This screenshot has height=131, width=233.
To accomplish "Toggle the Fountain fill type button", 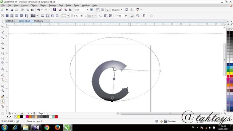I will (12, 16).
